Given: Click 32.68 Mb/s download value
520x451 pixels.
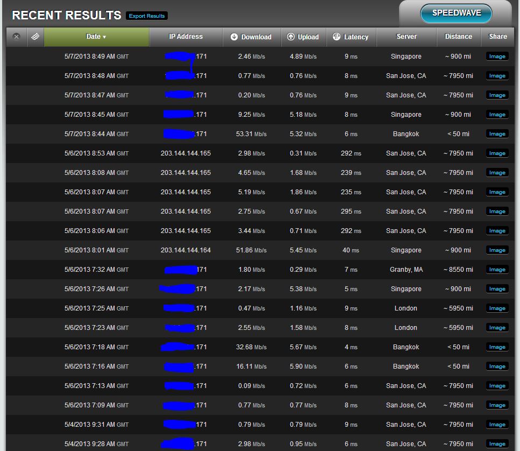Looking at the screenshot, I should click(x=251, y=347).
